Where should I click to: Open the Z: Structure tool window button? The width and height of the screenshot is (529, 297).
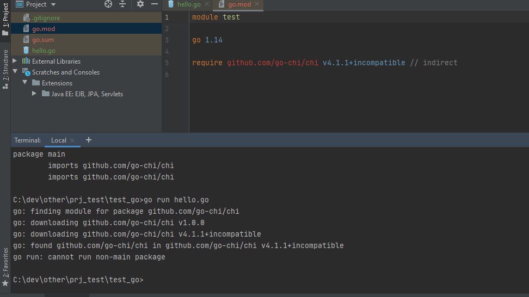click(x=5, y=69)
